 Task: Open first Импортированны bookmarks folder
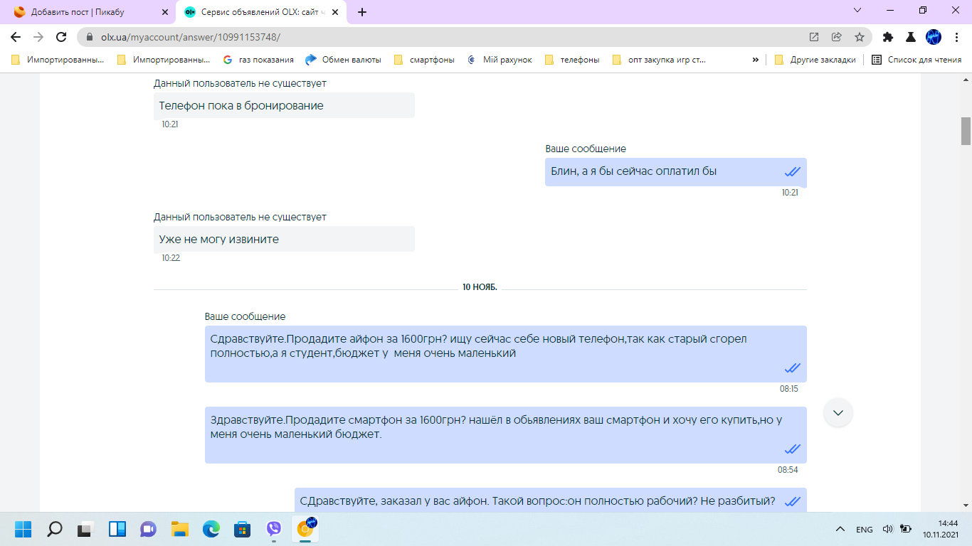click(x=58, y=60)
